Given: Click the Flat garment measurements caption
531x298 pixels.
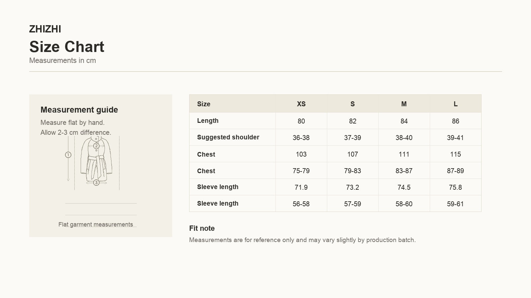Looking at the screenshot, I should coord(96,224).
